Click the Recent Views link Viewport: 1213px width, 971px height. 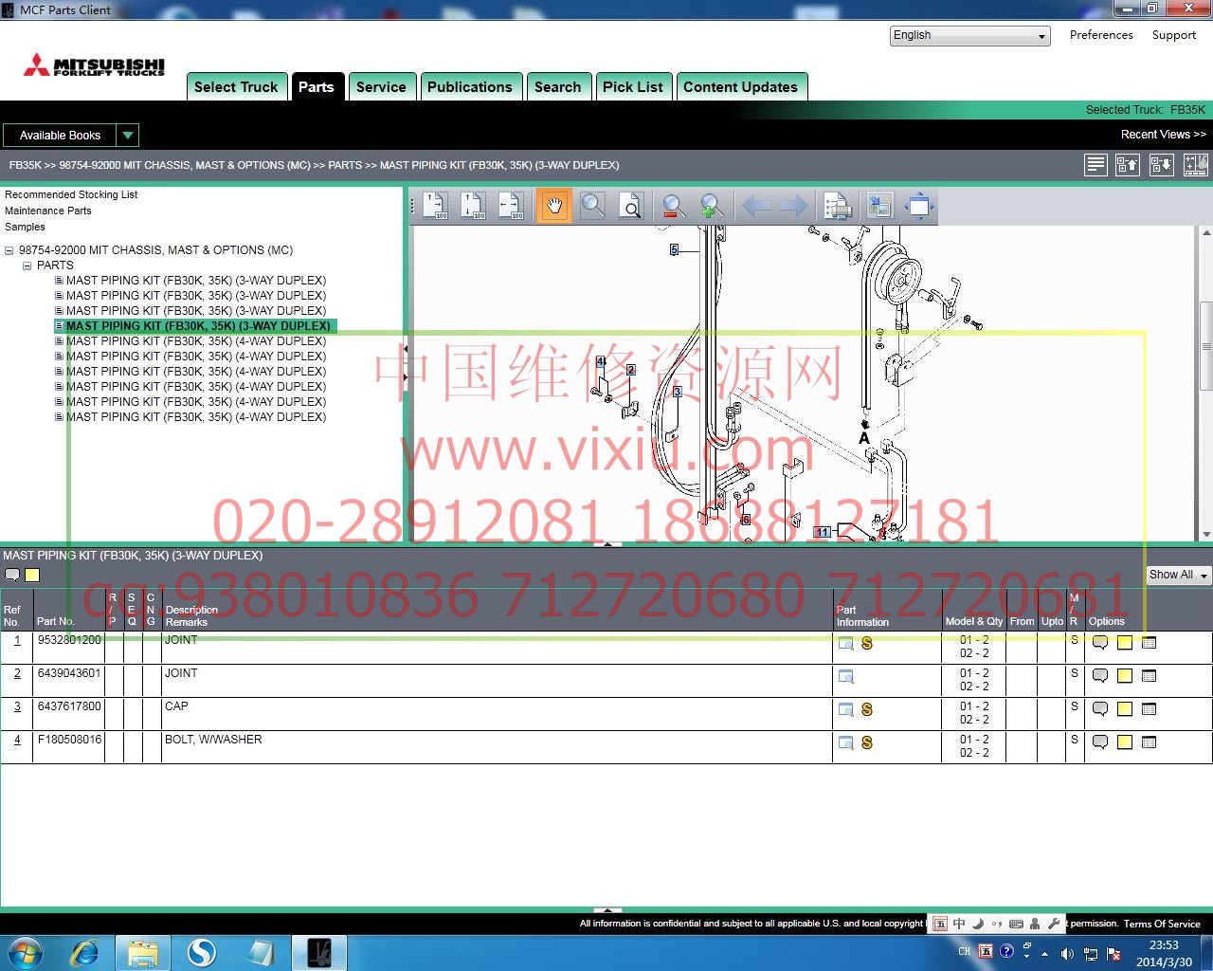tap(1163, 135)
